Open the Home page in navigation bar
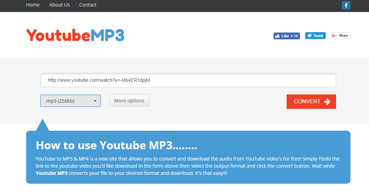 (33, 5)
